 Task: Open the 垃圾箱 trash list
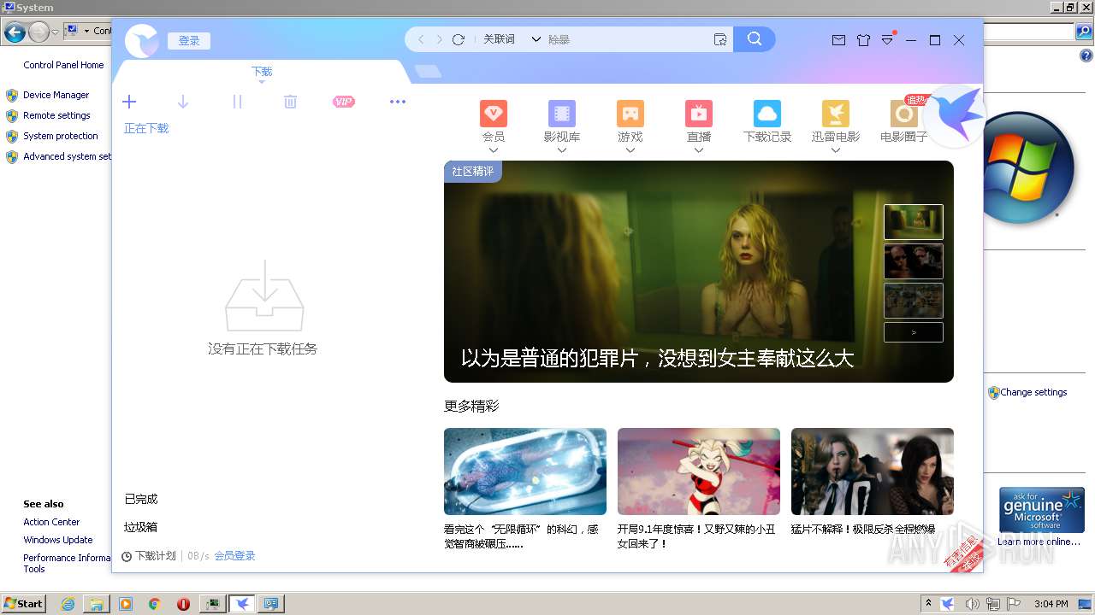[x=141, y=527]
